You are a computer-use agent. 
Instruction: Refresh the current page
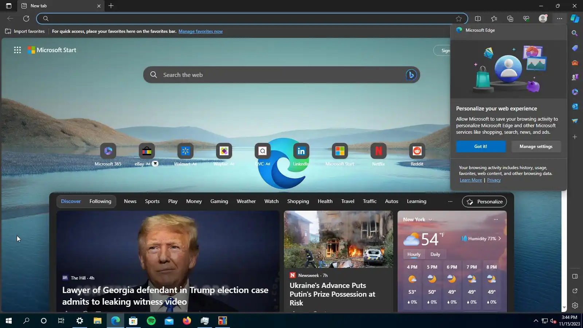click(x=26, y=19)
